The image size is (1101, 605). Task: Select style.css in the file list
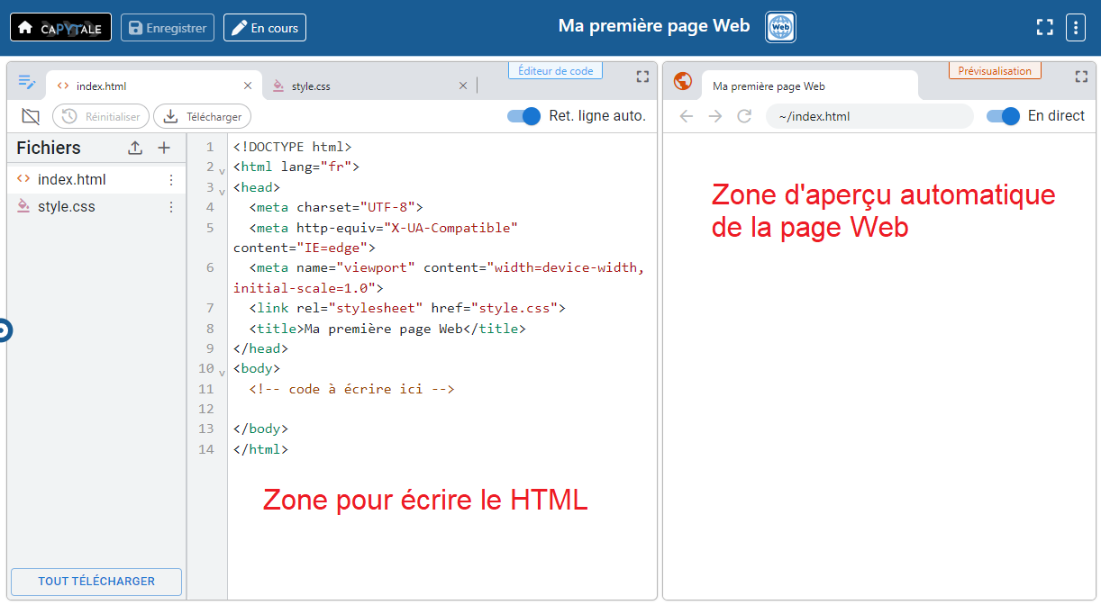coord(96,207)
